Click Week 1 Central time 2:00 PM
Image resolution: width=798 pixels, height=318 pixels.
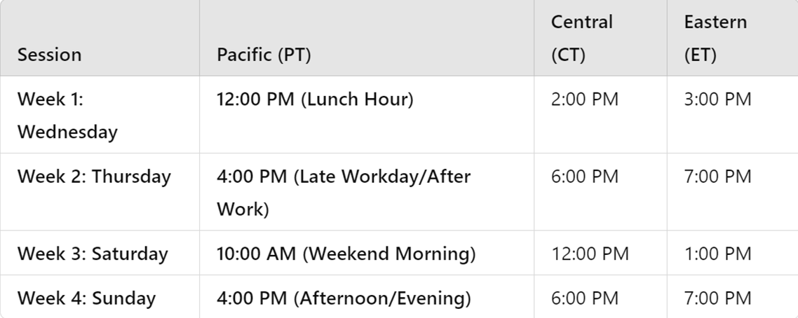[585, 99]
